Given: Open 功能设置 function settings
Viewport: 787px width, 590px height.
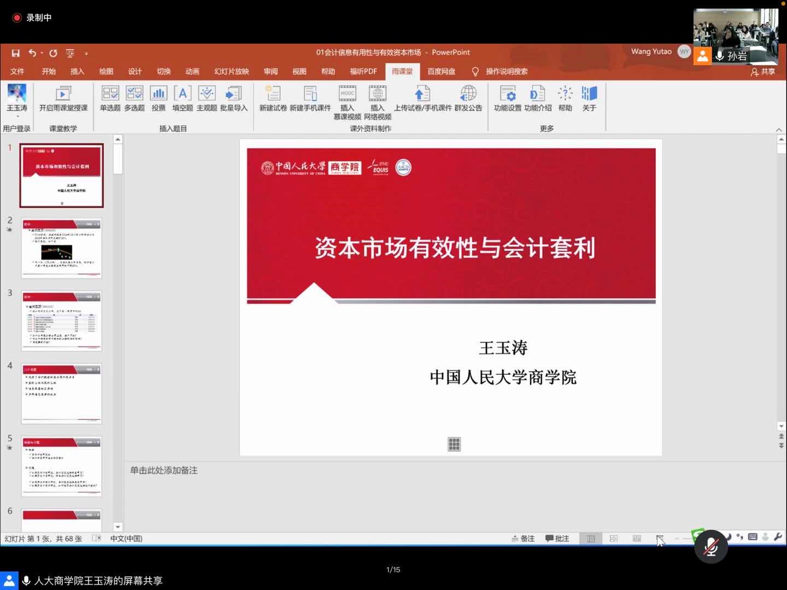Looking at the screenshot, I should (508, 98).
